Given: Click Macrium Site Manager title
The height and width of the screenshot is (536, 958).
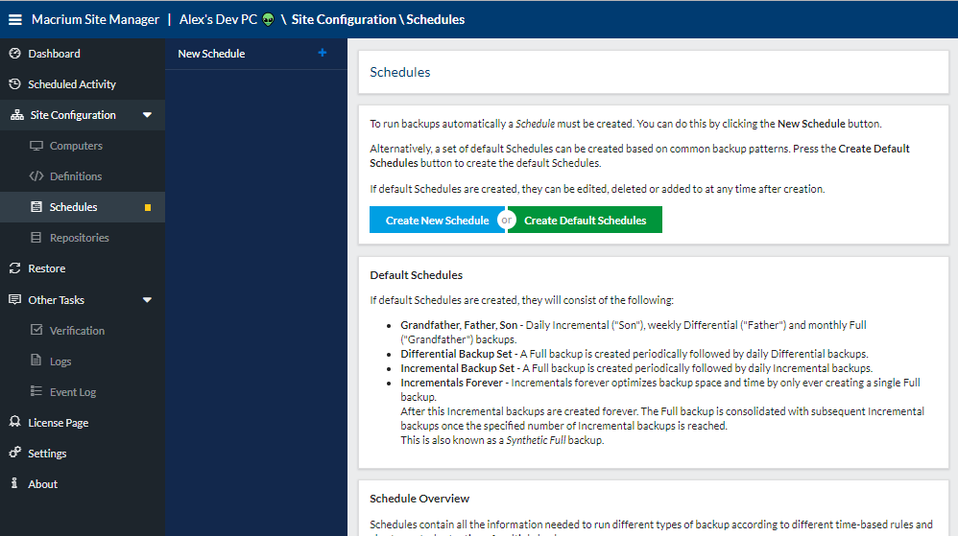Looking at the screenshot, I should (x=95, y=19).
